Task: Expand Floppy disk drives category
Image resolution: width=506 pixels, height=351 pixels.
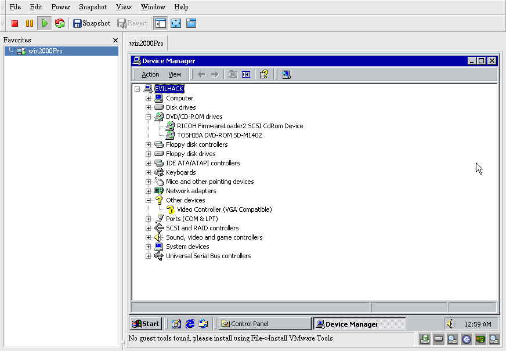Action: 148,154
